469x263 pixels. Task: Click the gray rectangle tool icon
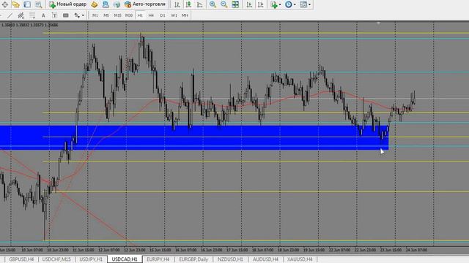click(66, 15)
